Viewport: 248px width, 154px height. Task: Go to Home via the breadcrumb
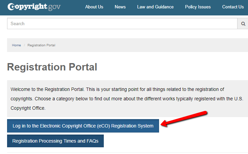click(17, 45)
